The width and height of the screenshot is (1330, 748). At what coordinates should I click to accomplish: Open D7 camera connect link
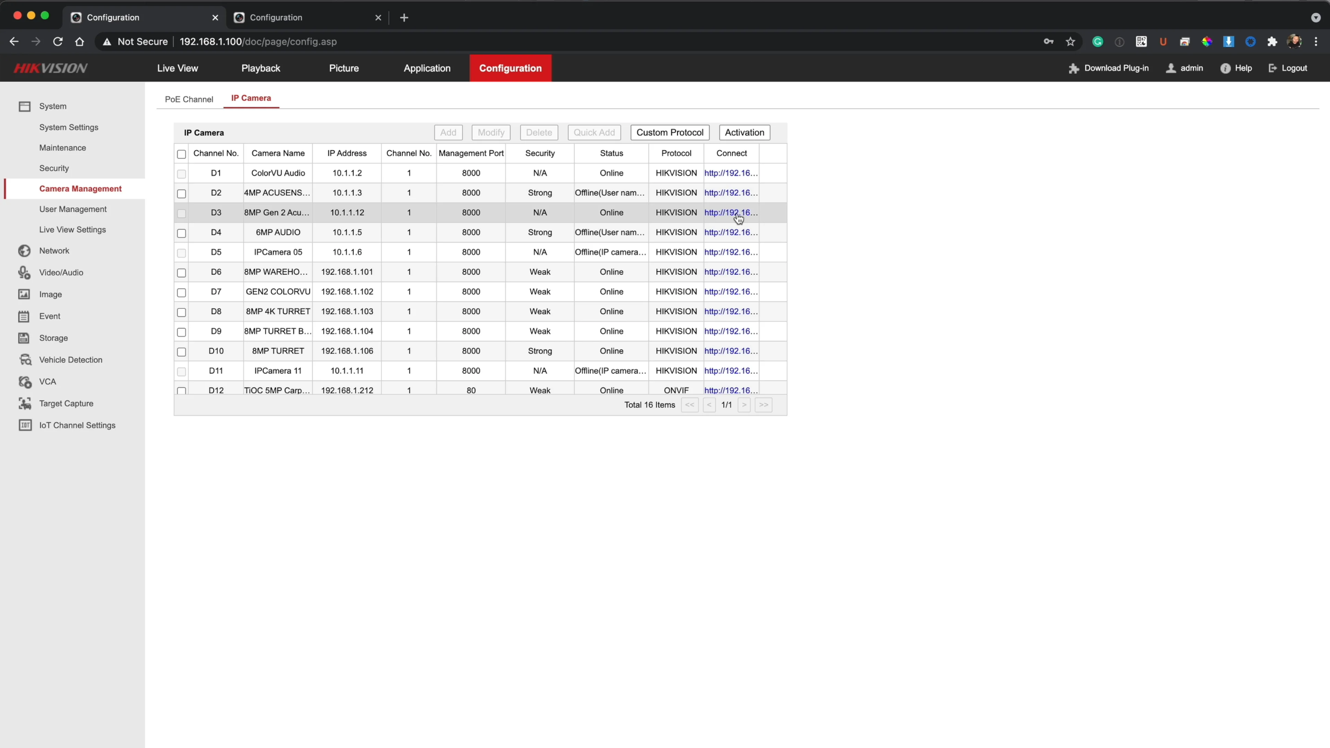[730, 292]
